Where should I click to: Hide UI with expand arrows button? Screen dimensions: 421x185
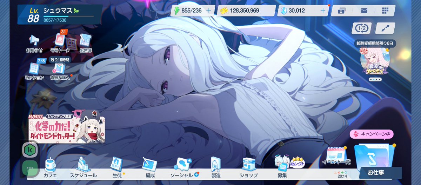click(x=385, y=28)
